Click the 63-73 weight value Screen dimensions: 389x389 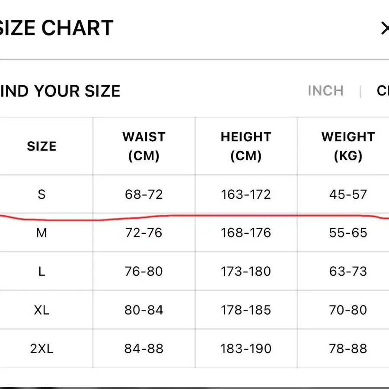click(x=348, y=271)
